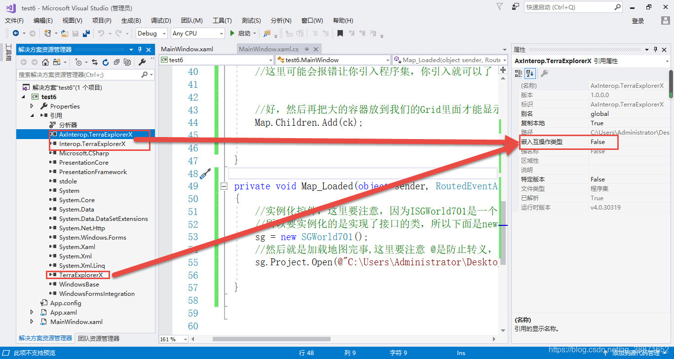Open Properties via Solution Explorer wrench icon
This screenshot has height=359, width=674.
tap(142, 62)
